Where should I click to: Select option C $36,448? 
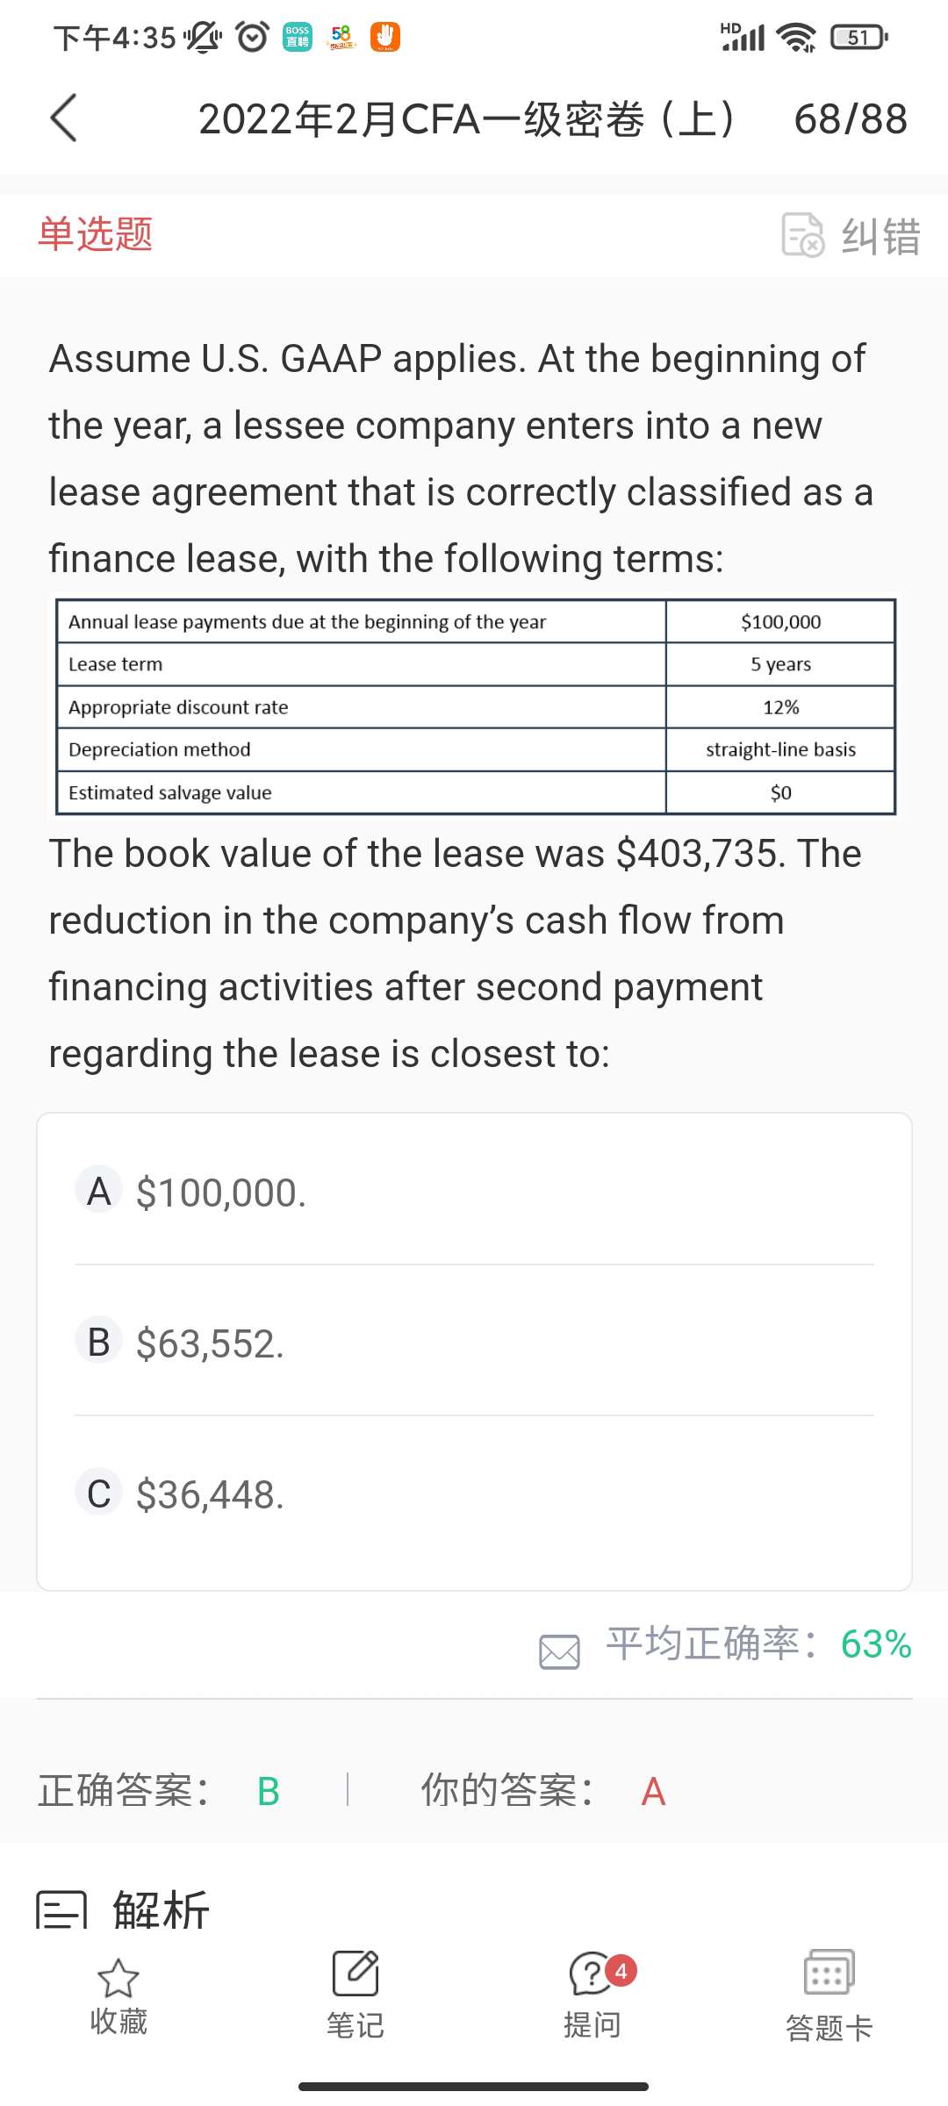(x=209, y=1494)
